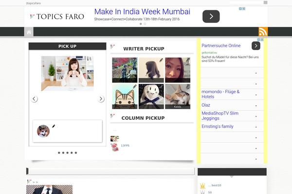Click the pencil icon beside cat avatar

tap(54, 126)
